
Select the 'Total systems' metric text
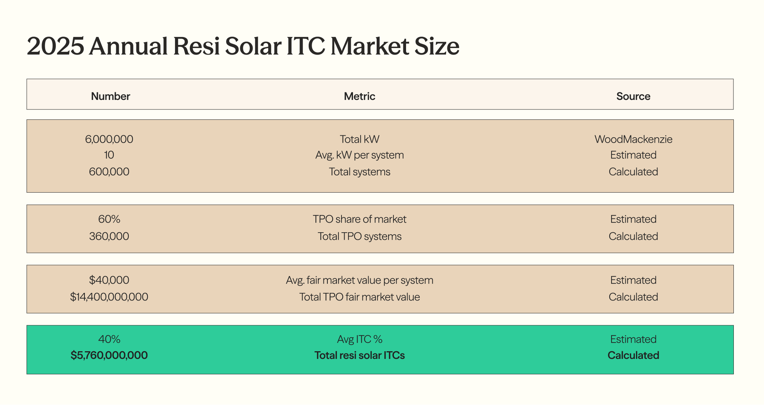pos(359,172)
